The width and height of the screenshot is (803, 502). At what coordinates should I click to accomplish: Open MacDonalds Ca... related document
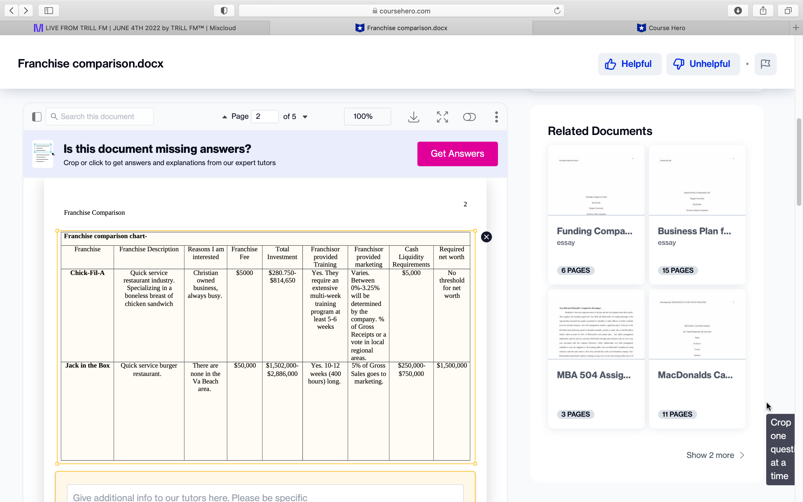tap(695, 375)
